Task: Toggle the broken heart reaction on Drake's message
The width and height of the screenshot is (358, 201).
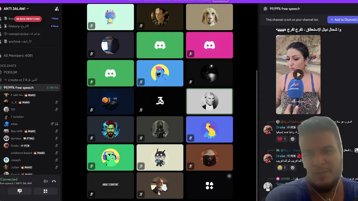Action: coord(282,139)
